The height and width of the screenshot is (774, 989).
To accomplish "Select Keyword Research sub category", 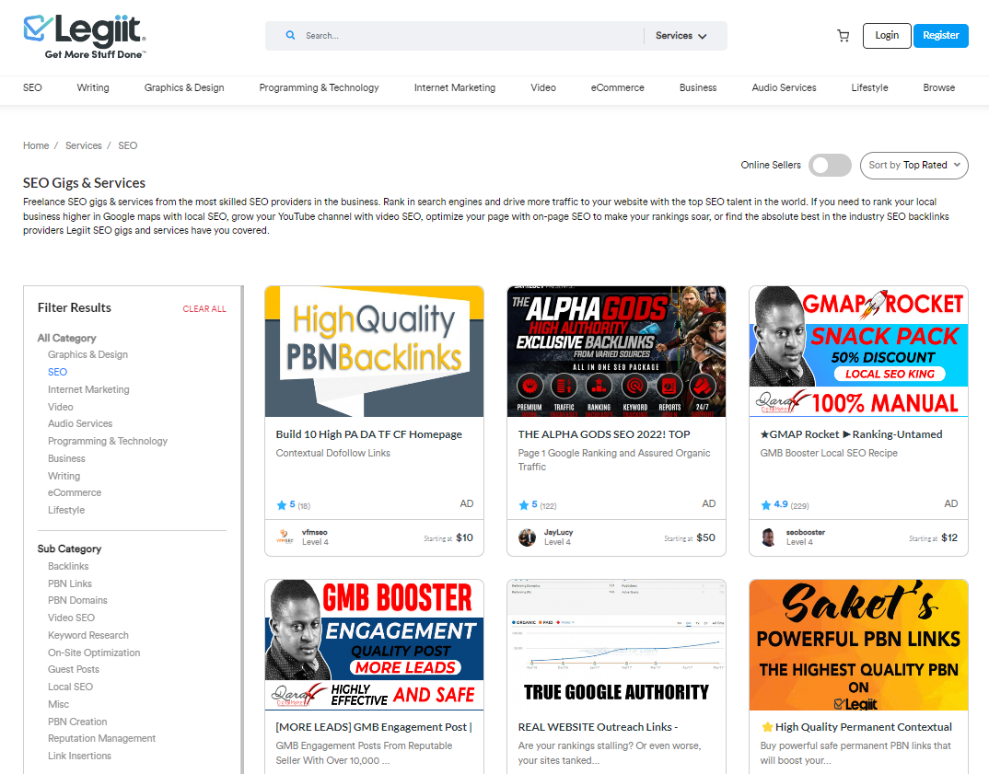I will (88, 635).
